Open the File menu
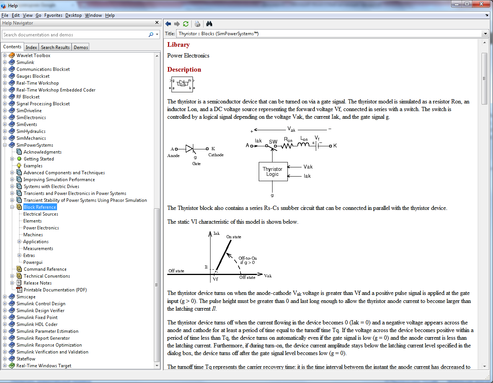Screen dimensions: 493x383 [5, 15]
